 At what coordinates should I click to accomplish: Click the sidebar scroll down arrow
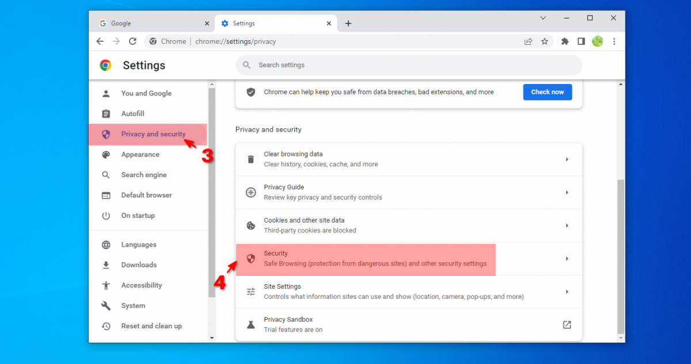click(211, 338)
